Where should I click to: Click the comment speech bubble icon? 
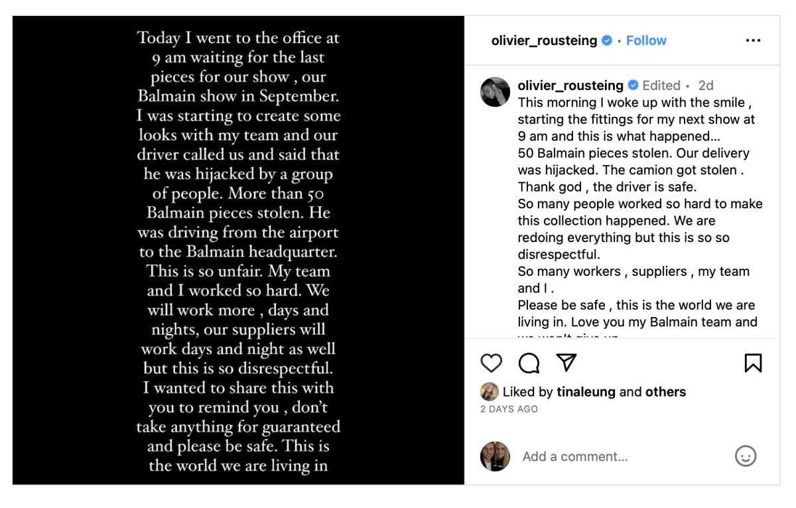pos(529,363)
